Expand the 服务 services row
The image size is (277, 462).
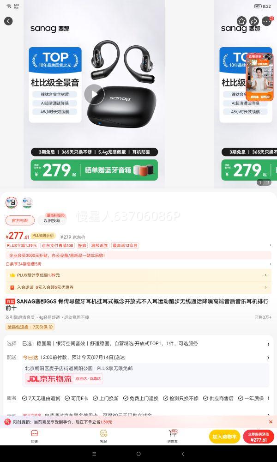tap(138, 398)
